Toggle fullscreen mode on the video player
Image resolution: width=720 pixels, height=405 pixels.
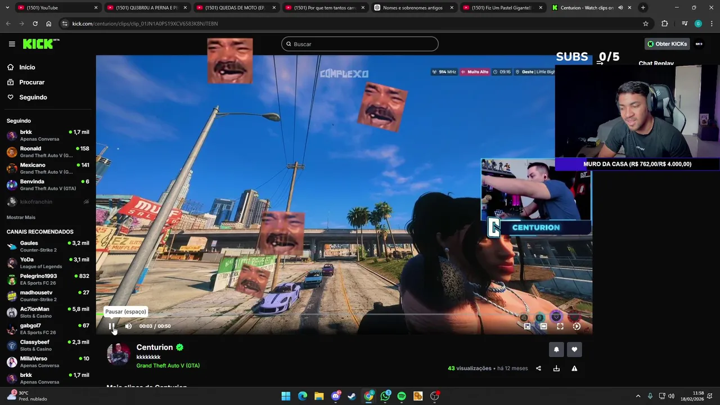tap(560, 326)
